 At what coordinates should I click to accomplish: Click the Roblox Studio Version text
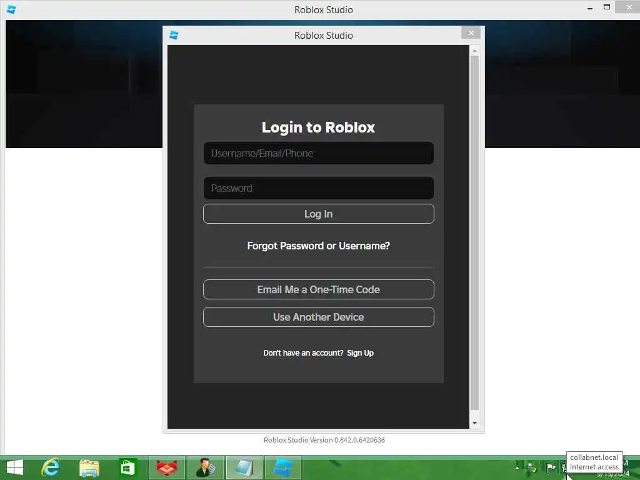324,440
